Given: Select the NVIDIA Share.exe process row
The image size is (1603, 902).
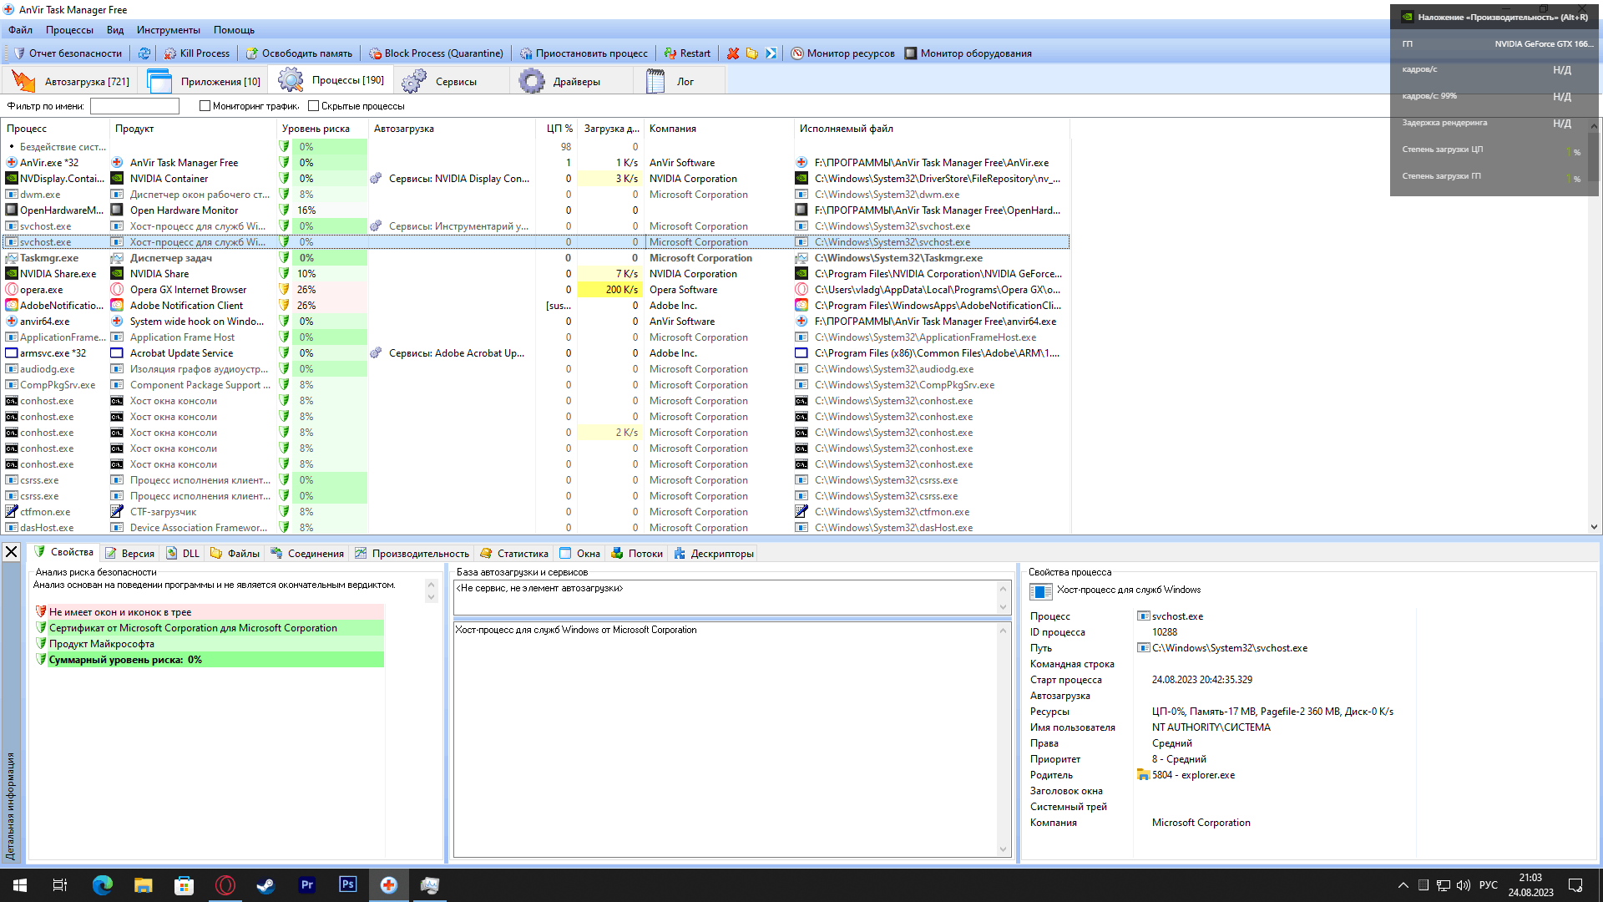Looking at the screenshot, I should [x=534, y=274].
